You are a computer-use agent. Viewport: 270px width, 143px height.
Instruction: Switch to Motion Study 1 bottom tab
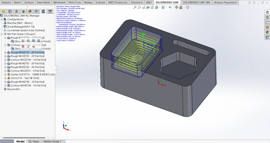(52, 141)
